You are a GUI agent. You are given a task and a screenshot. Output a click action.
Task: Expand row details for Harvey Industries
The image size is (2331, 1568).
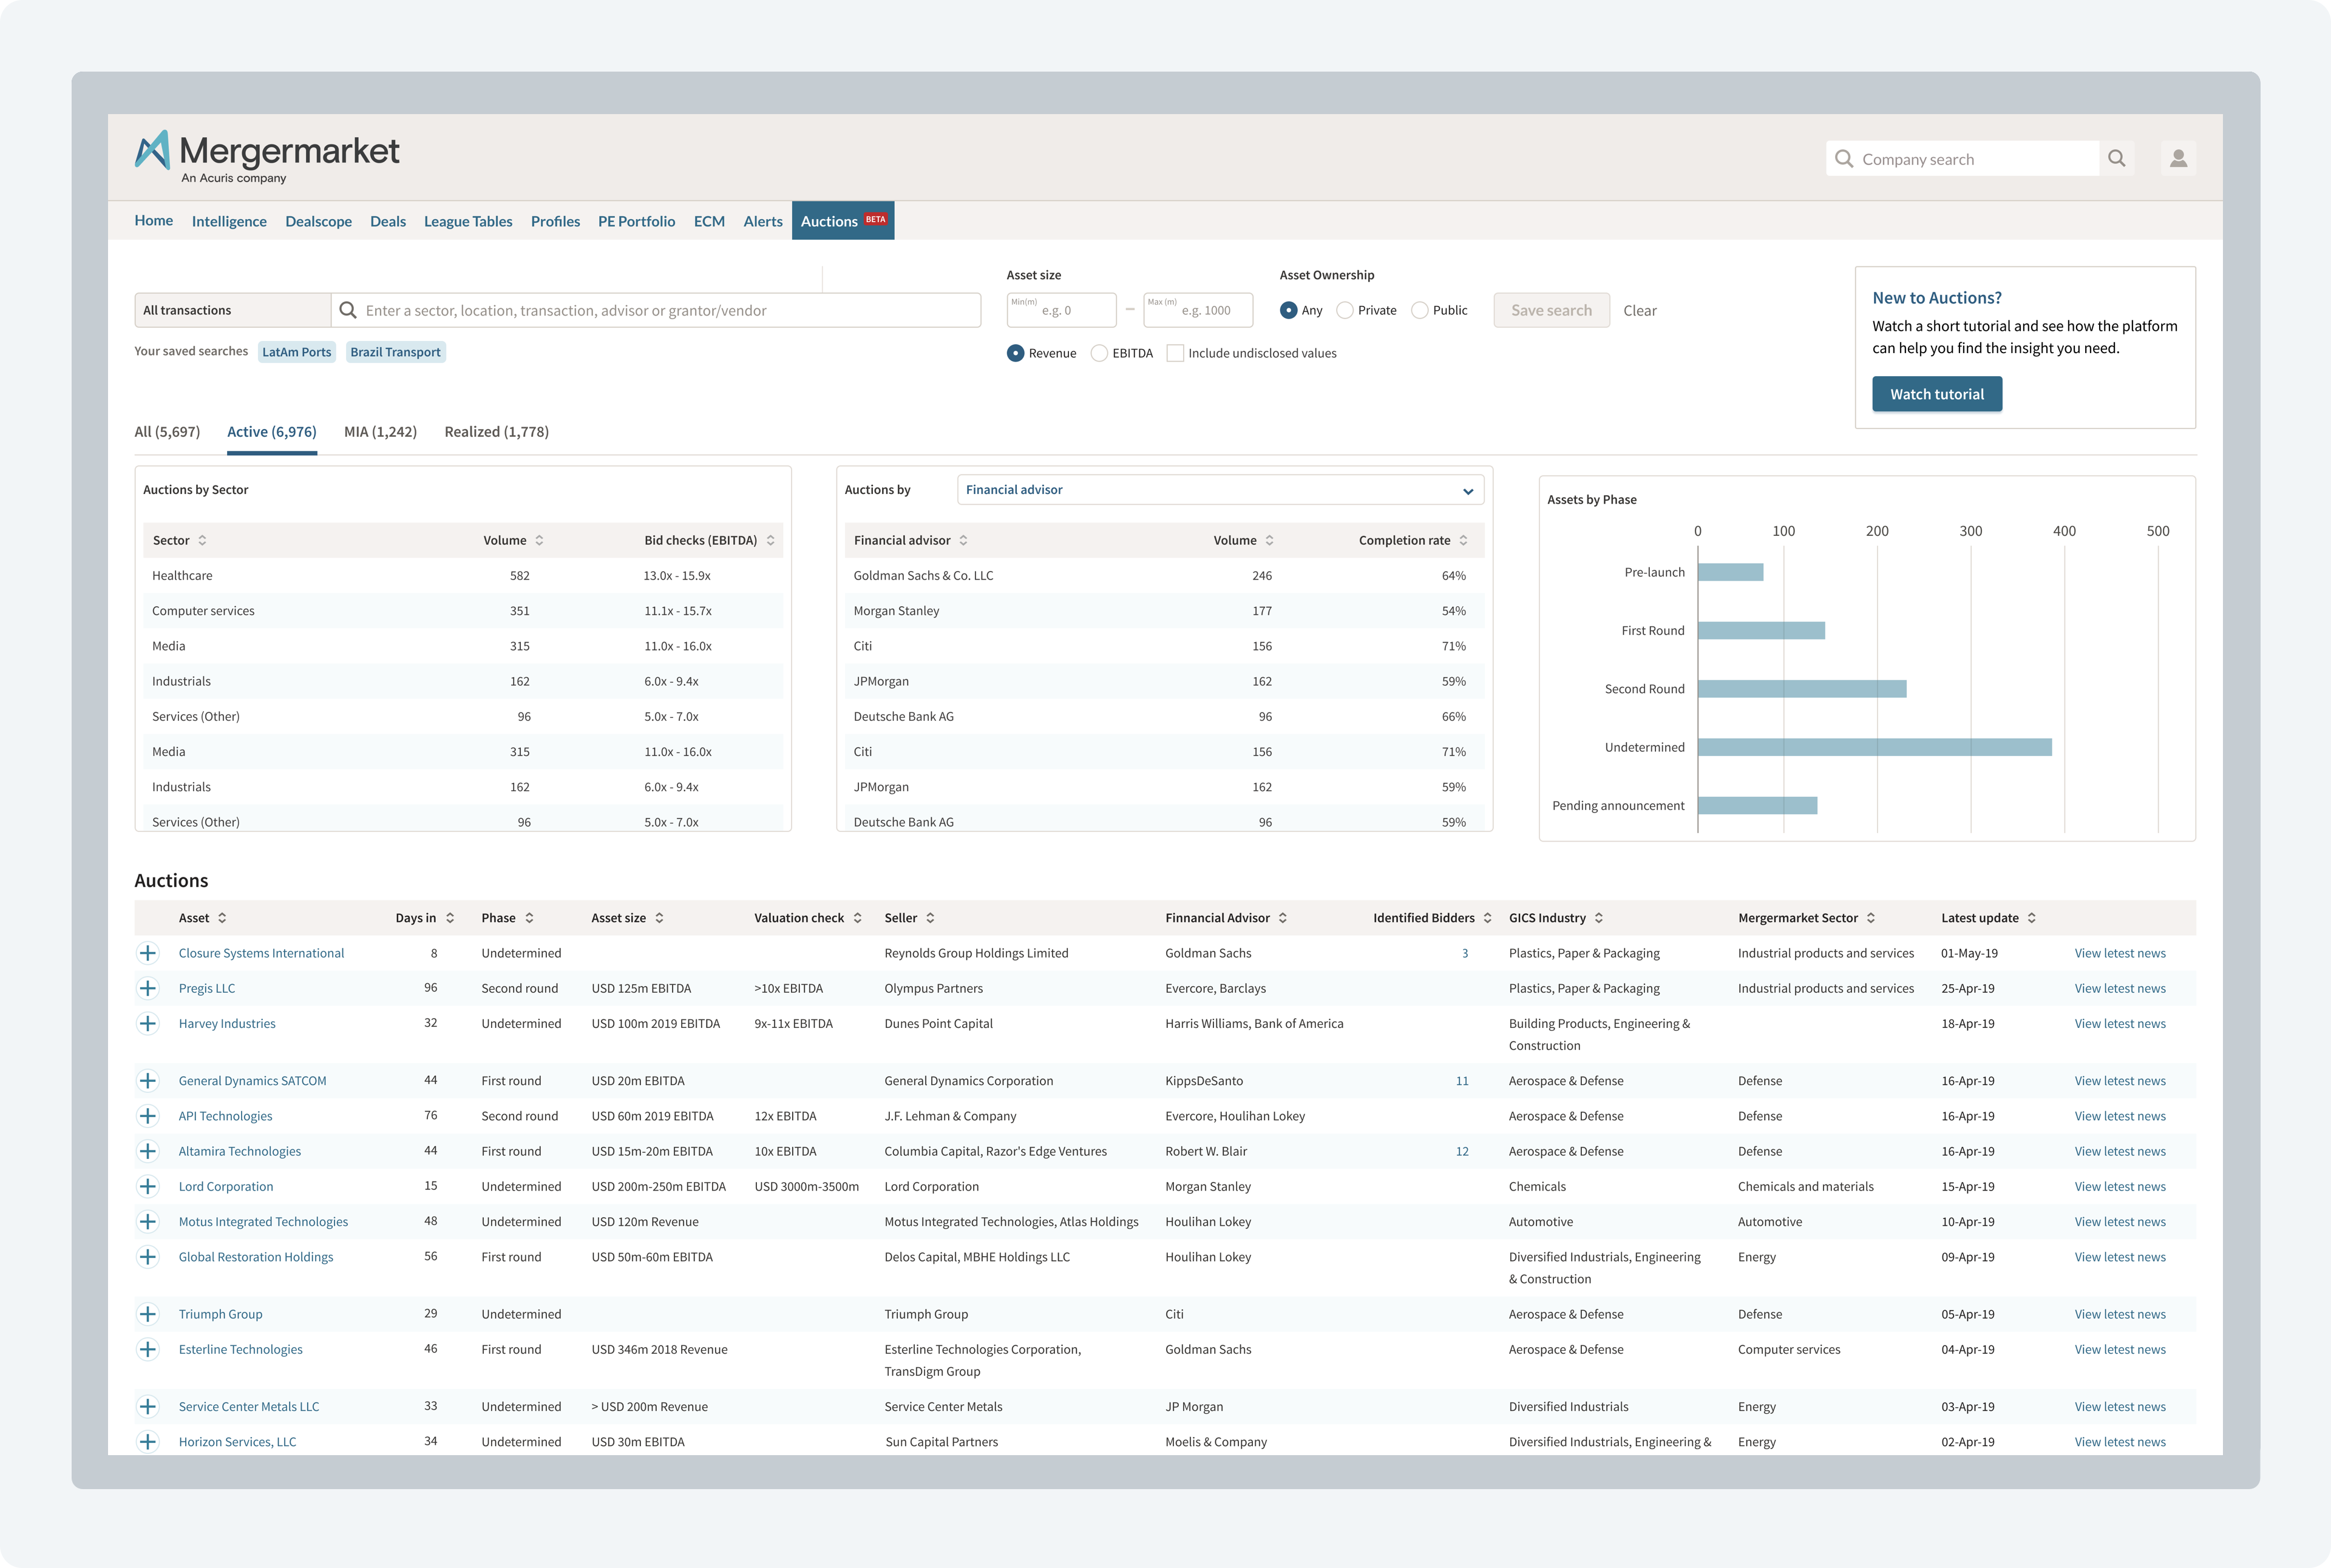point(149,1023)
